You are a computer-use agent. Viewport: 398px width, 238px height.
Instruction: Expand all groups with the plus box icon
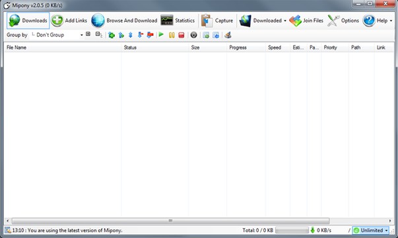[x=88, y=34]
